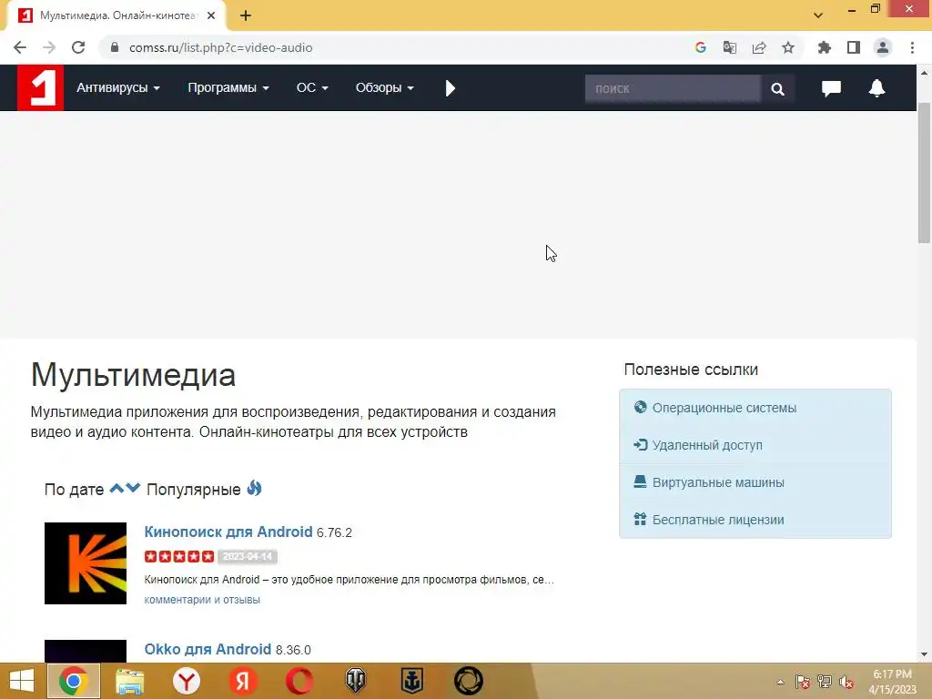This screenshot has width=932, height=699.
Task: Toggle the browser side panel
Action: click(854, 47)
